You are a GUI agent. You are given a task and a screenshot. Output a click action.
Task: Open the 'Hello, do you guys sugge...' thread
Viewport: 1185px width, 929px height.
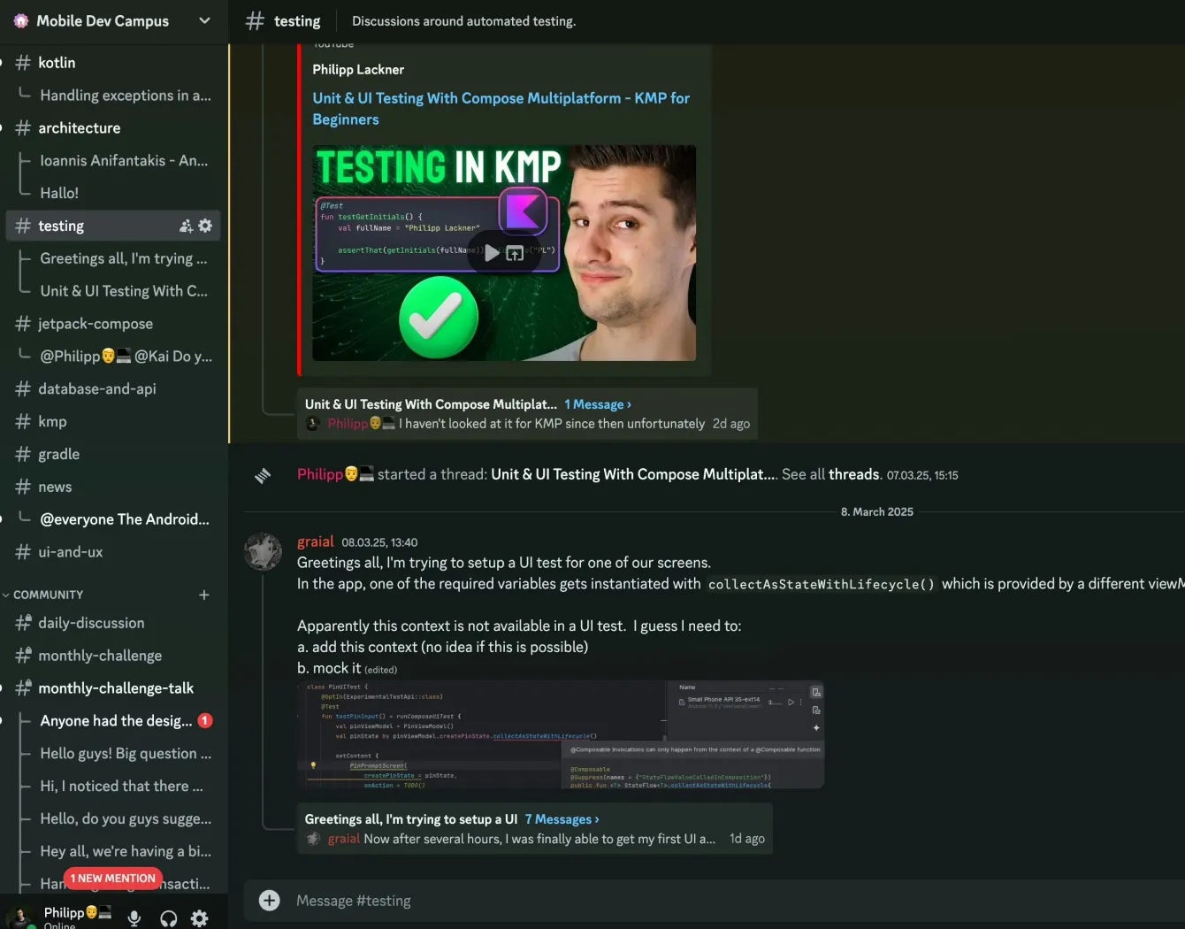coord(125,819)
